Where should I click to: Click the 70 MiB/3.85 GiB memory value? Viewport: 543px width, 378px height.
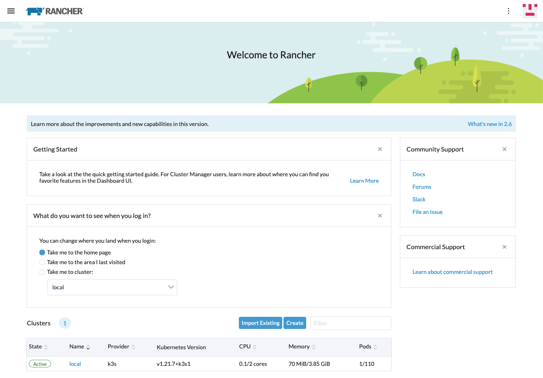pos(309,364)
